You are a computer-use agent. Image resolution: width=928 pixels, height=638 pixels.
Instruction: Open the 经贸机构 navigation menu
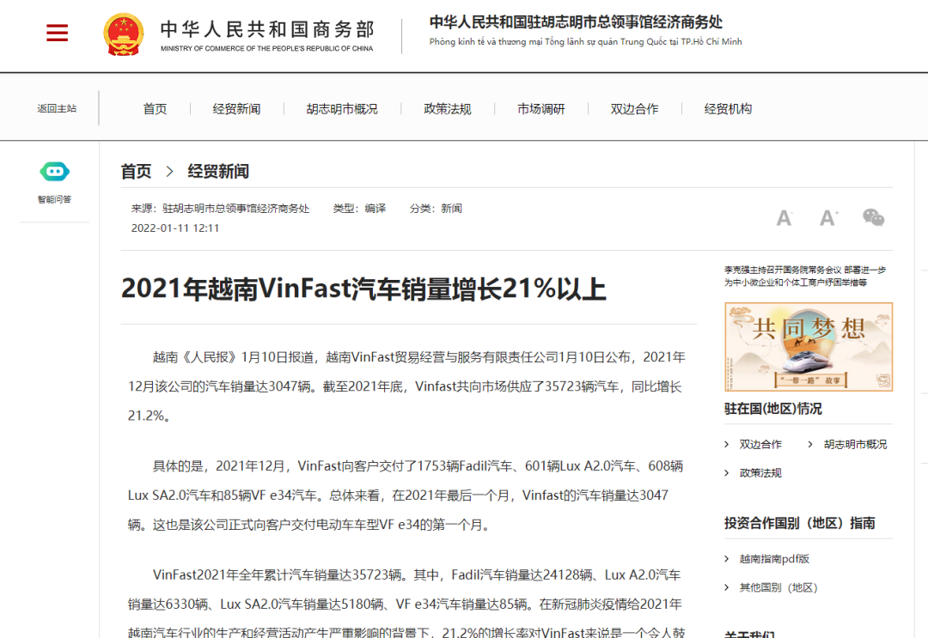tap(726, 108)
